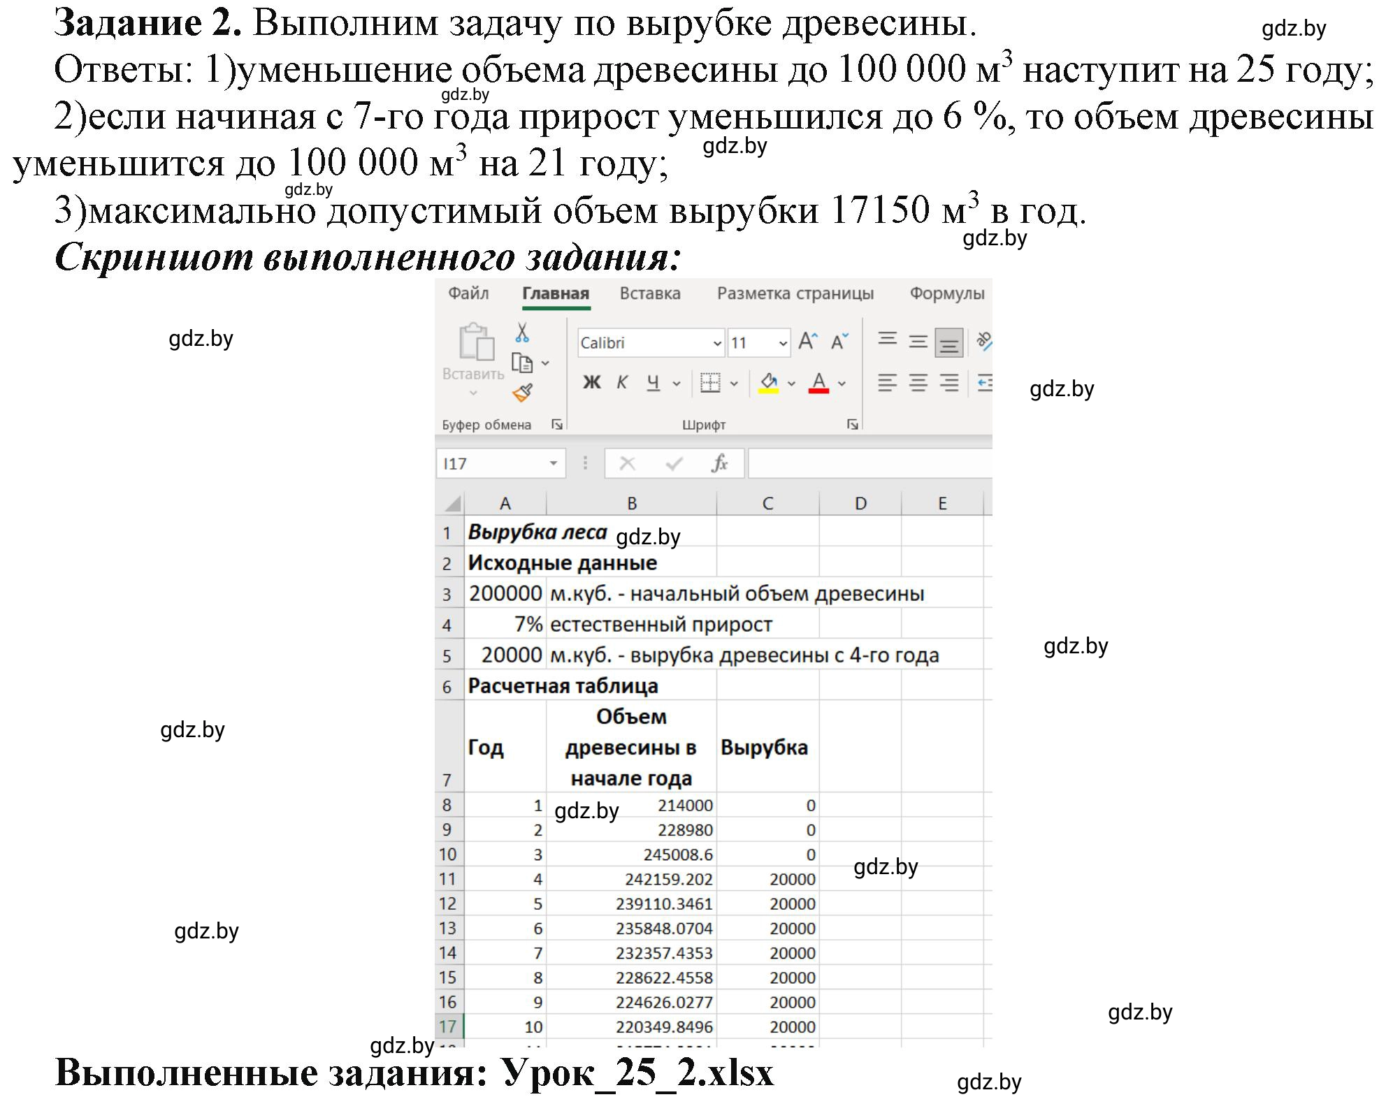The height and width of the screenshot is (1111, 1386).
Task: Click the Select All corner triangle
Action: point(452,504)
